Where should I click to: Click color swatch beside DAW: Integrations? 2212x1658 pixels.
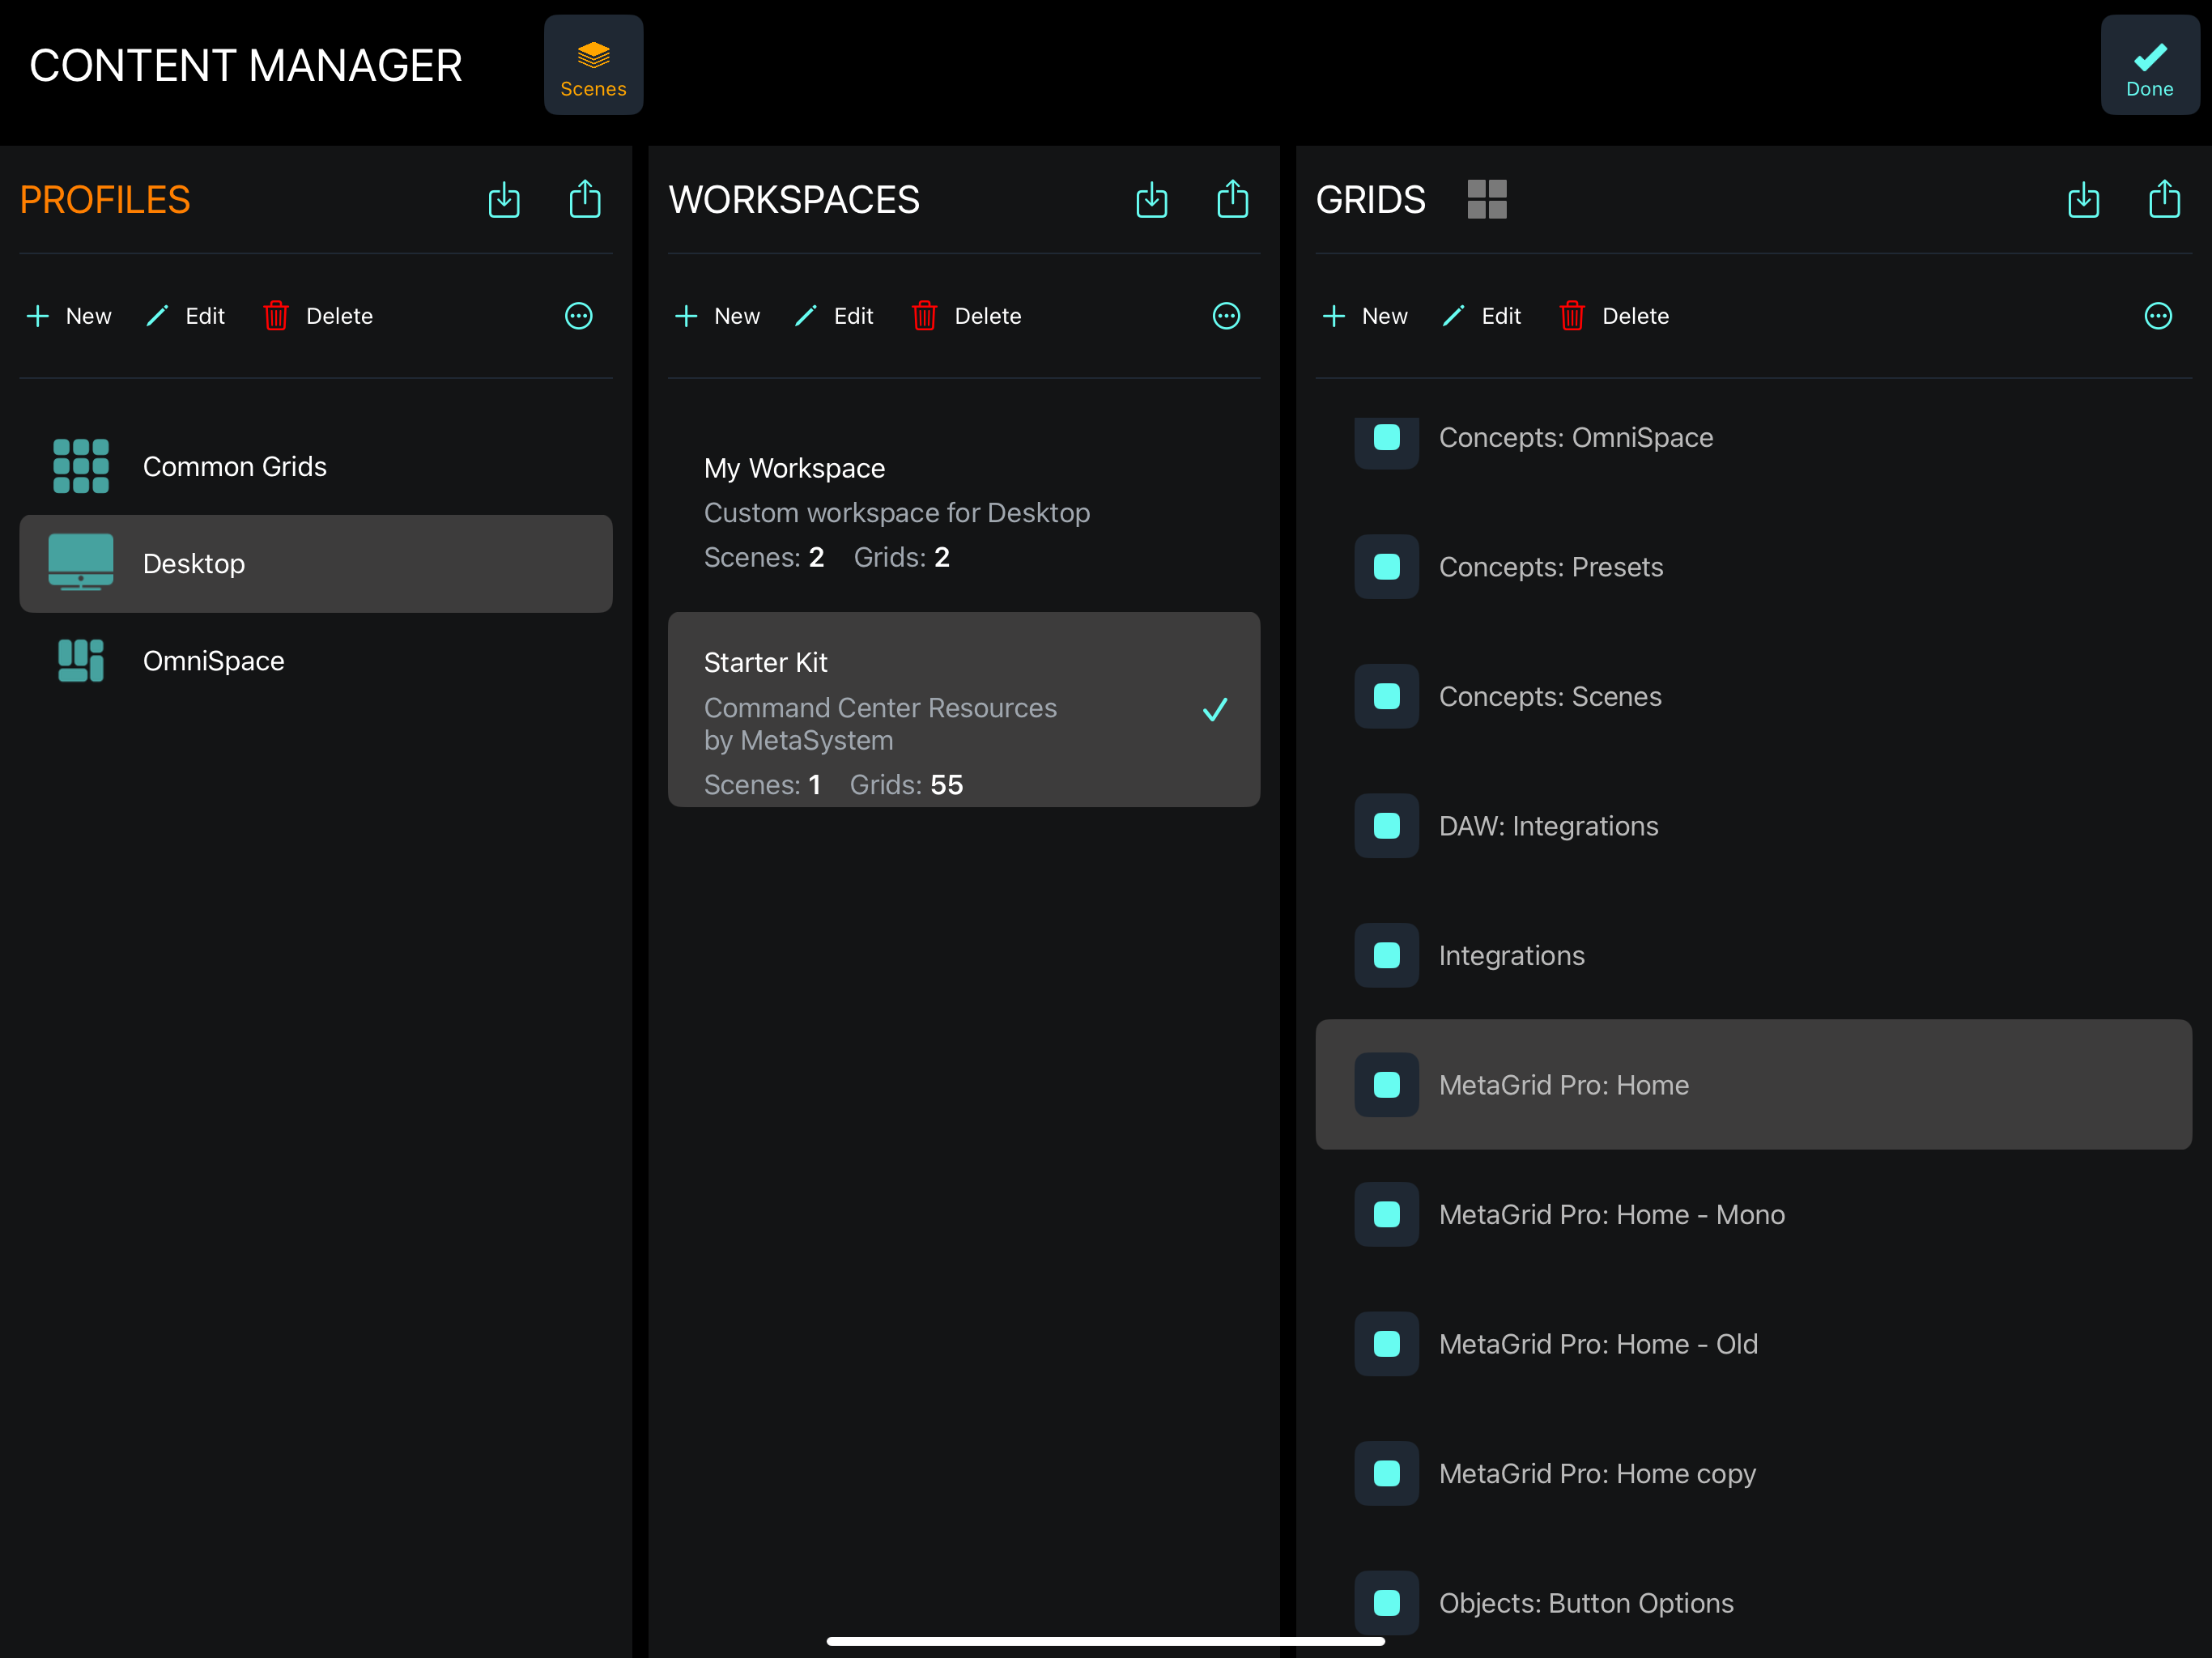tap(1386, 826)
